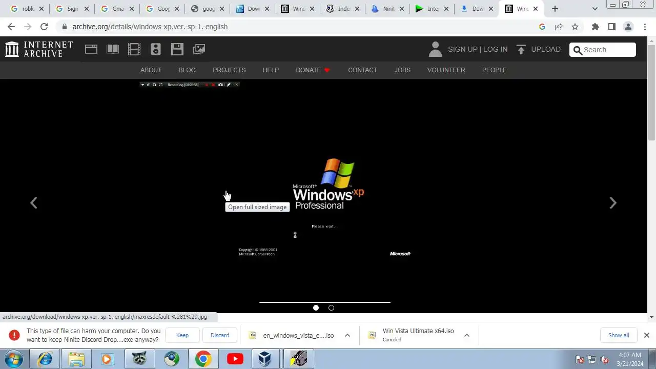Show all downloads

[619, 335]
